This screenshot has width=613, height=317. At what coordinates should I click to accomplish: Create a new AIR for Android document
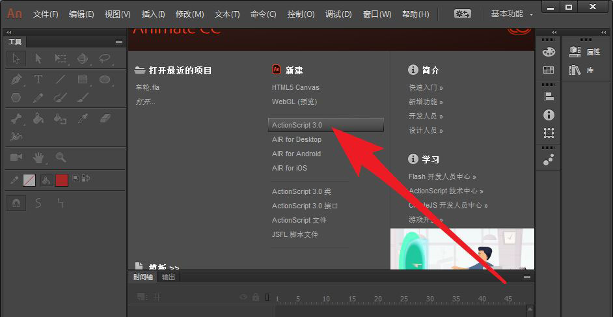click(296, 154)
